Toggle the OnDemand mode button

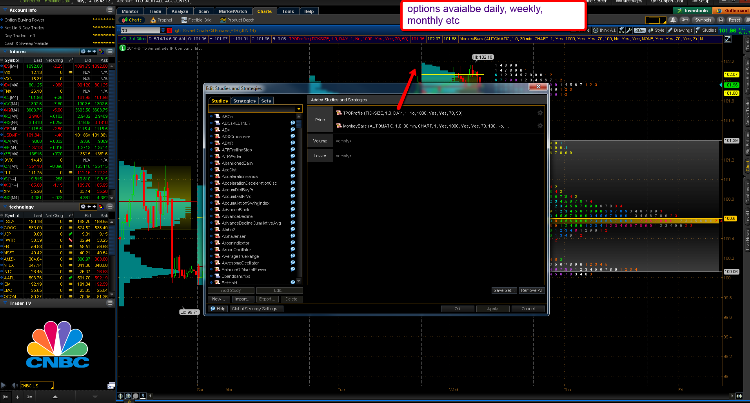coord(732,11)
